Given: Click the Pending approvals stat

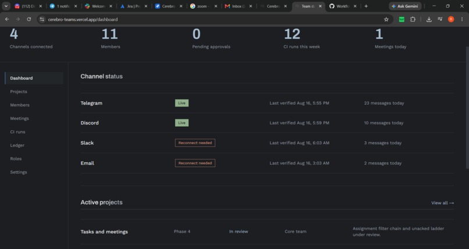Looking at the screenshot, I should point(211,39).
